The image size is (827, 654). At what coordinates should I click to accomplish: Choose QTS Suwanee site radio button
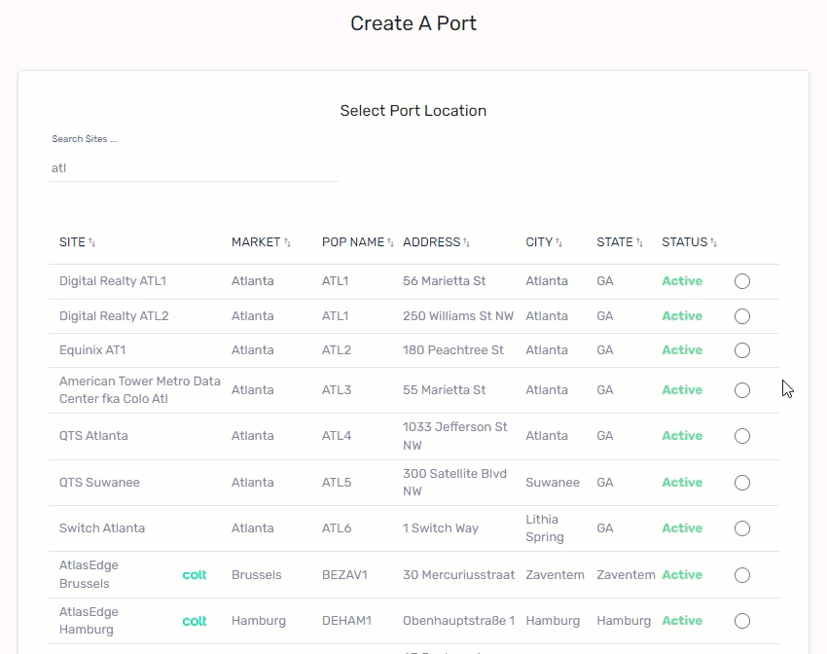[742, 483]
